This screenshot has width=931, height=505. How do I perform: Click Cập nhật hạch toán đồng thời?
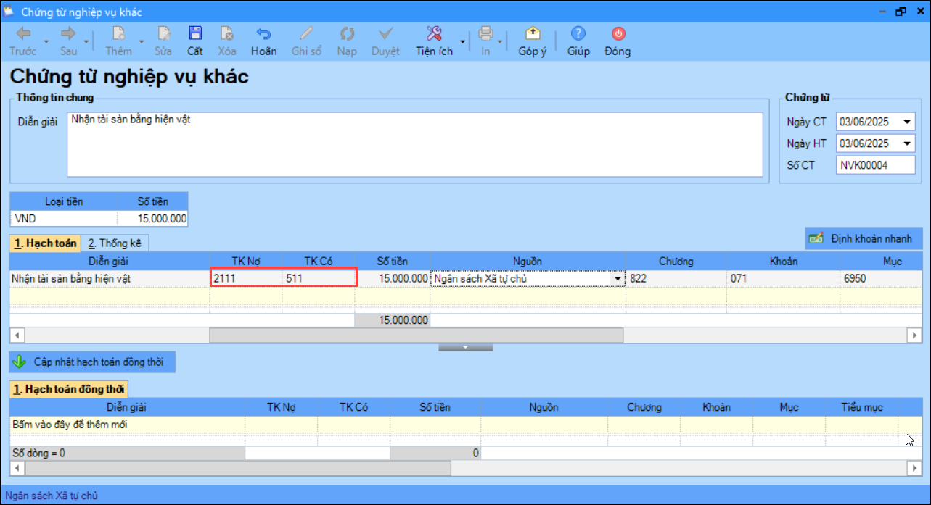pyautogui.click(x=92, y=361)
